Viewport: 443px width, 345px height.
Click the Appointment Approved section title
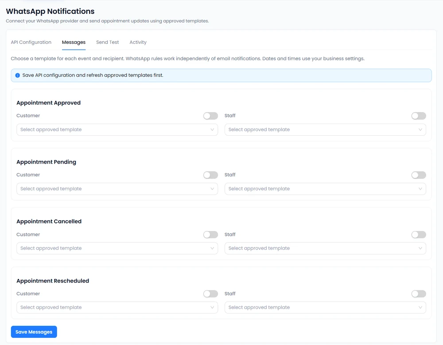48,102
